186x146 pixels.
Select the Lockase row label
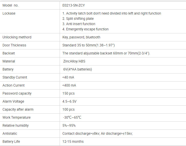9,13
